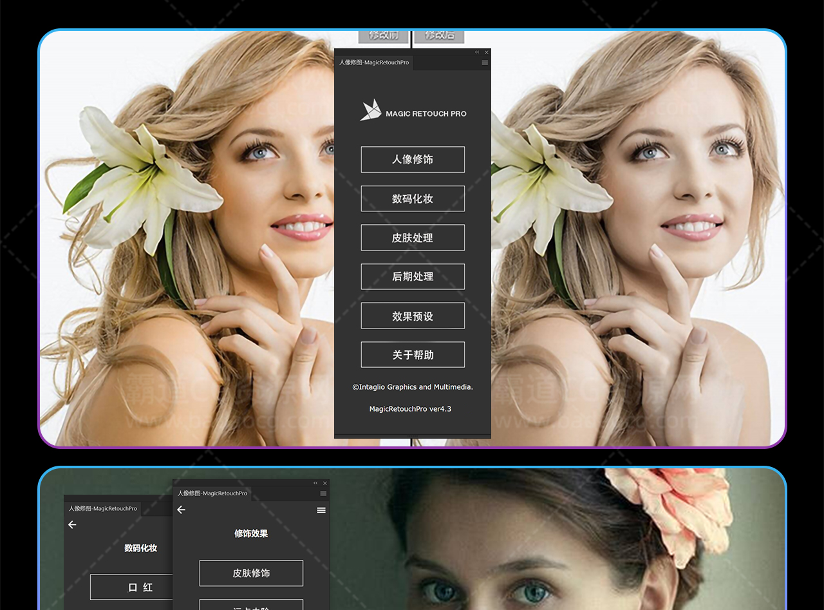Select the 皮肤处理 button

pos(413,238)
